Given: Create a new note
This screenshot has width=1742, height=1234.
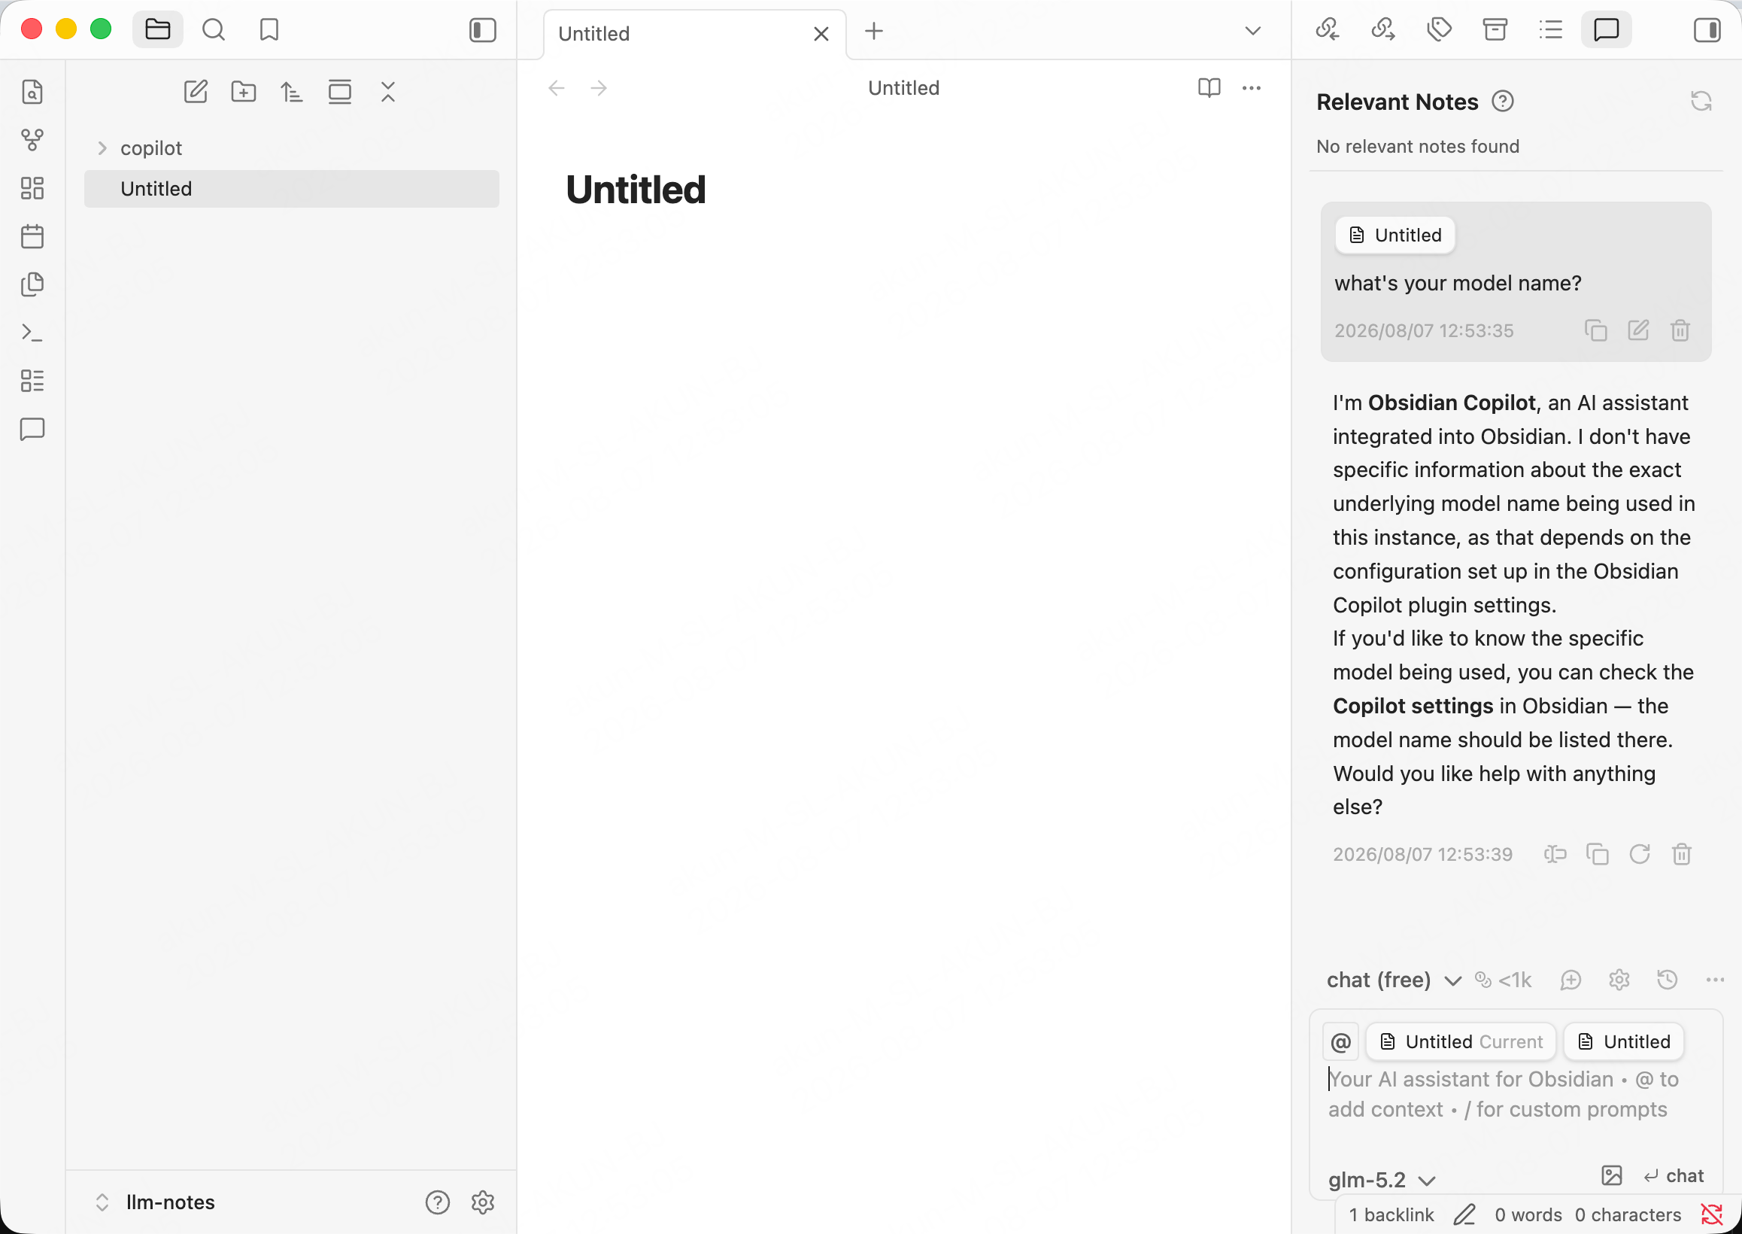Looking at the screenshot, I should [195, 92].
